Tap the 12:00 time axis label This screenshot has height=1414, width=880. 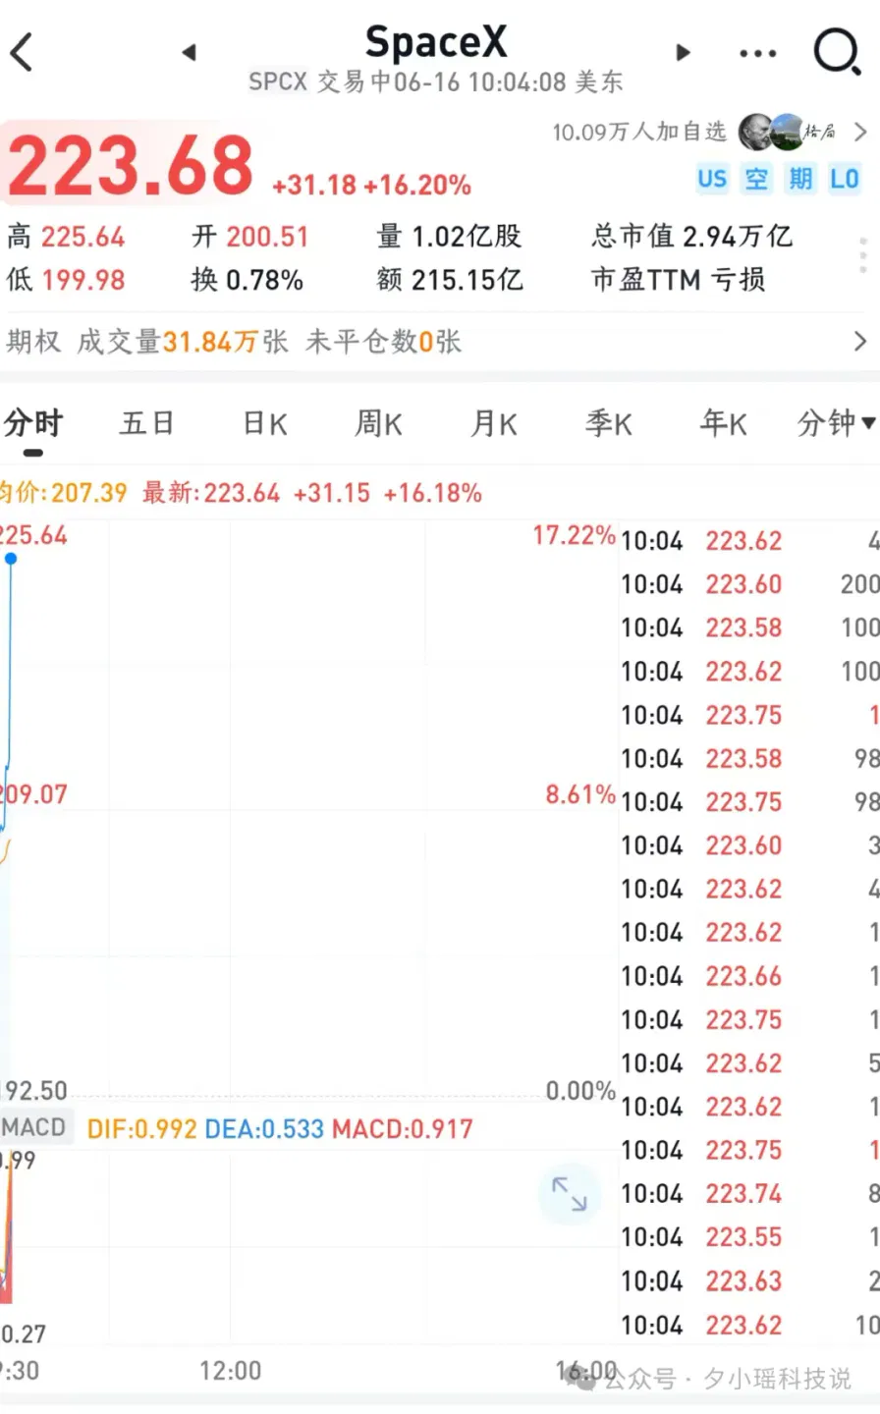231,1371
